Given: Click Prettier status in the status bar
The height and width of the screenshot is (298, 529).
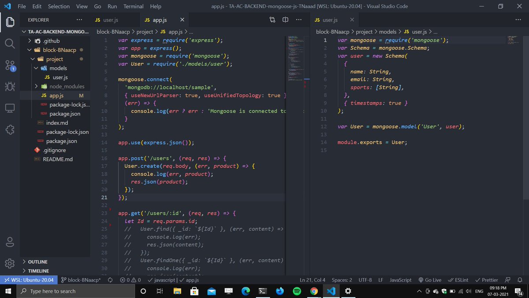Looking at the screenshot, I should pos(486,280).
